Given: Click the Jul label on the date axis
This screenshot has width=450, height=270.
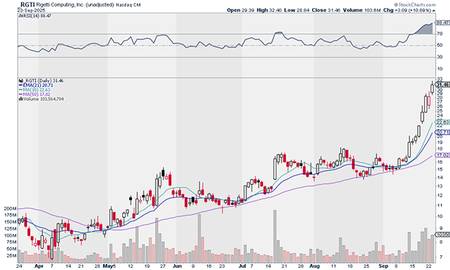Looking at the screenshot, I should tap(242, 266).
